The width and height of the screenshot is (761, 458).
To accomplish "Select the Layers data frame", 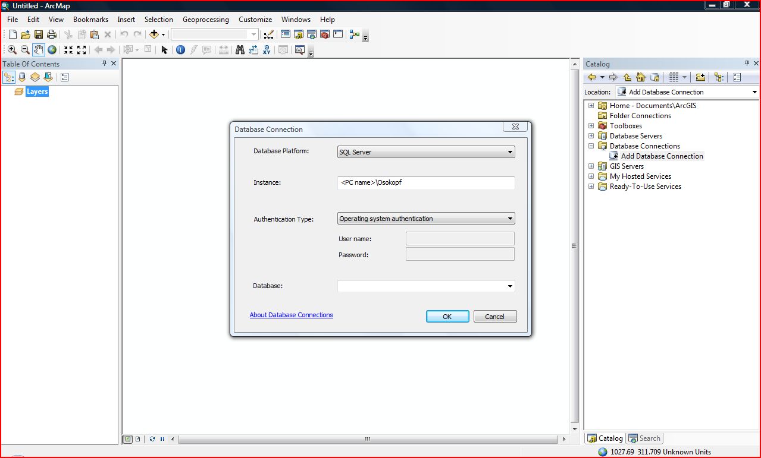I will [37, 92].
